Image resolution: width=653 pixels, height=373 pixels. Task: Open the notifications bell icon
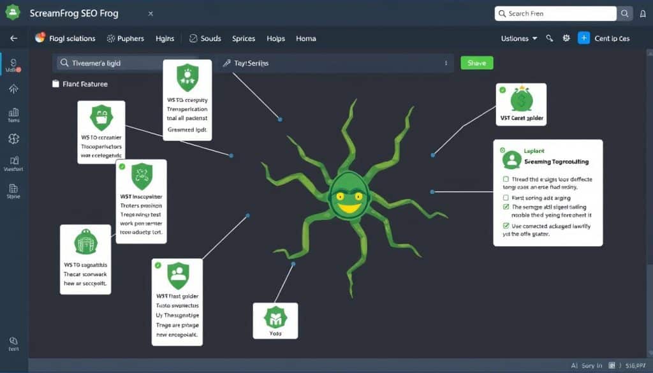(643, 14)
